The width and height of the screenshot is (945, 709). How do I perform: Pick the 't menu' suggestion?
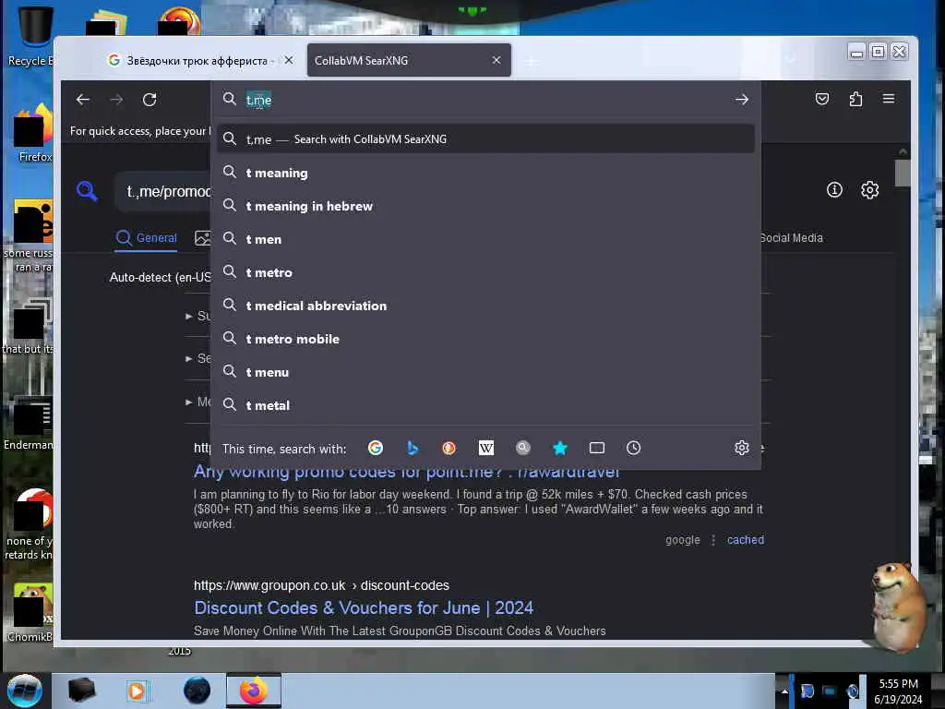click(x=485, y=372)
